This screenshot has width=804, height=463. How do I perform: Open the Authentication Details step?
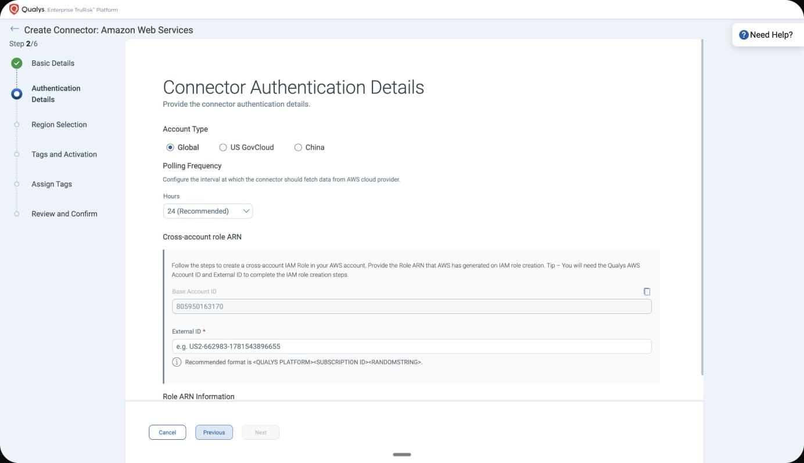(56, 94)
